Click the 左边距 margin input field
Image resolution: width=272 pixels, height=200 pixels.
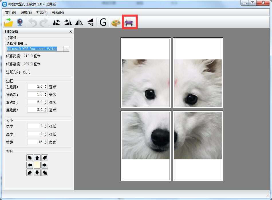point(35,87)
